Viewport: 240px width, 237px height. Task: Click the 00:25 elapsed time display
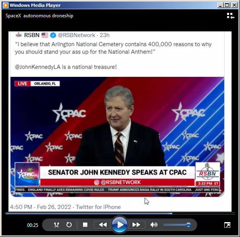33,225
